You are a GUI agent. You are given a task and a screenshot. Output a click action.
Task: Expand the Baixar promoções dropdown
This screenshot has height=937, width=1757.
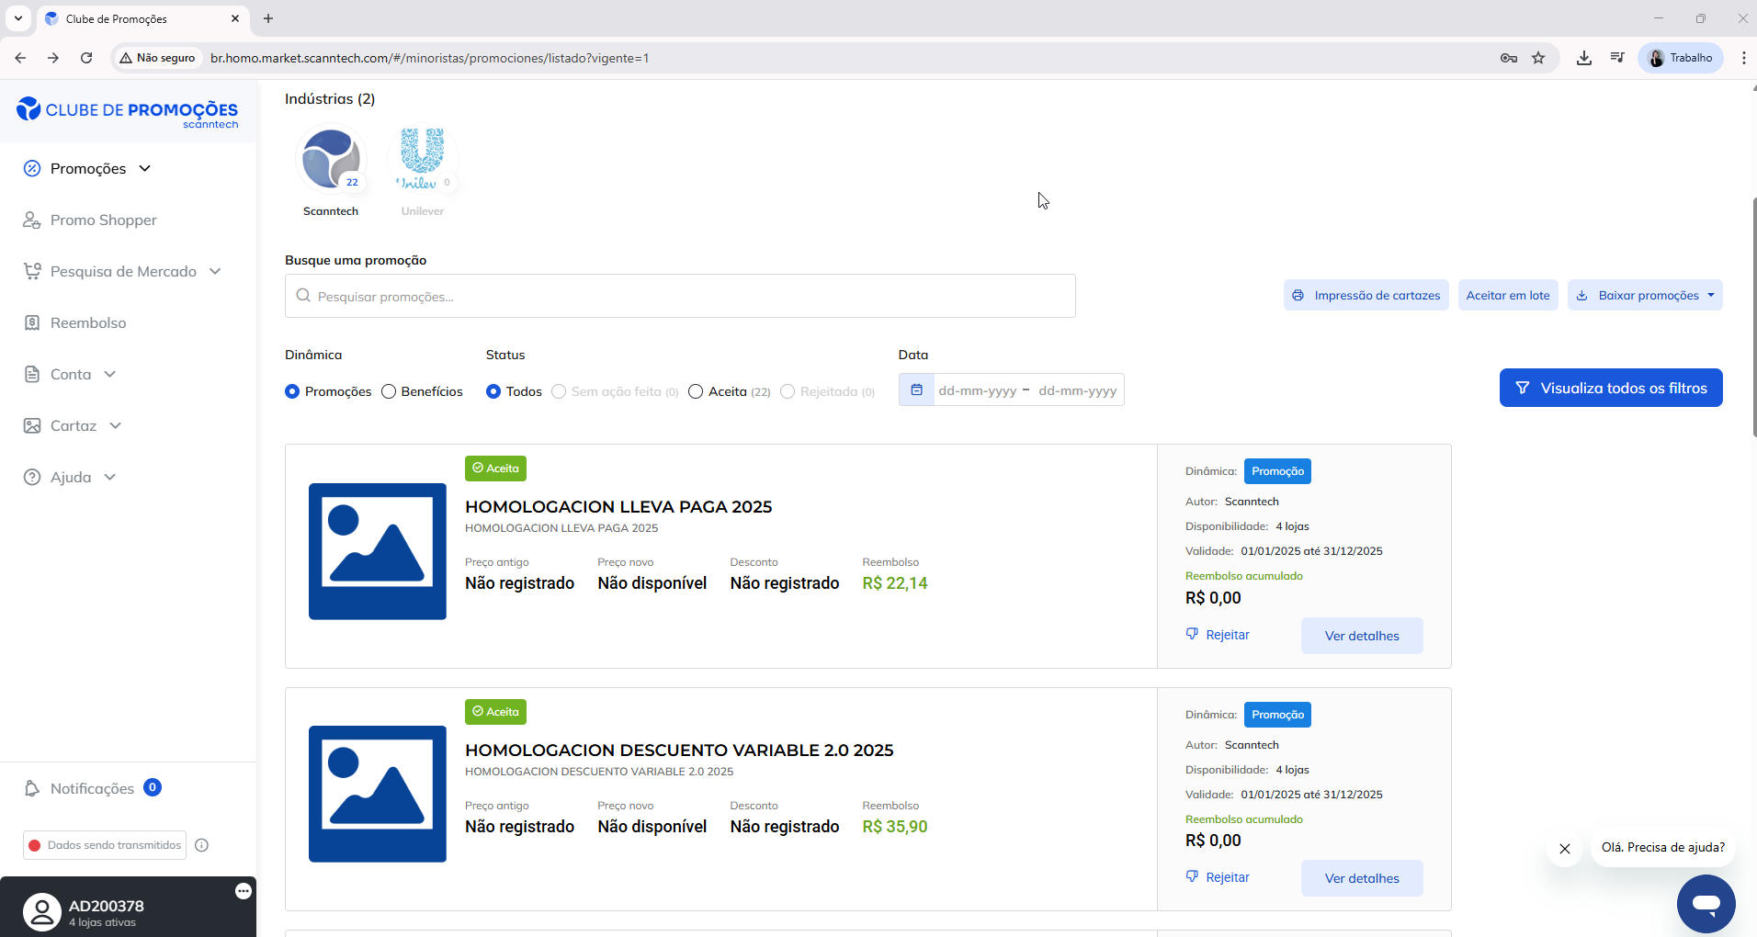(x=1645, y=296)
